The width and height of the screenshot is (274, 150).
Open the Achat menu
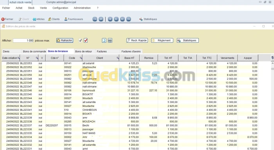coord(19,8)
